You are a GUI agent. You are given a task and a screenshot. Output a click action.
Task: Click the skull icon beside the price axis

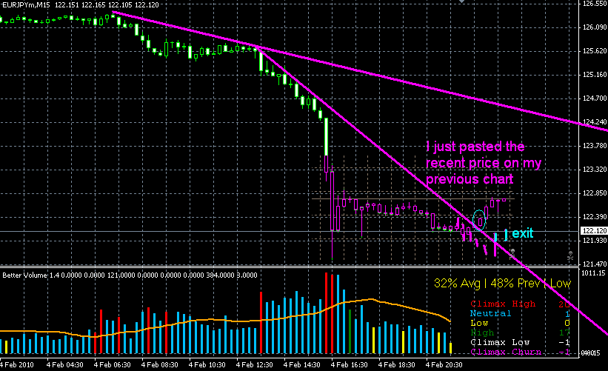pos(570,255)
